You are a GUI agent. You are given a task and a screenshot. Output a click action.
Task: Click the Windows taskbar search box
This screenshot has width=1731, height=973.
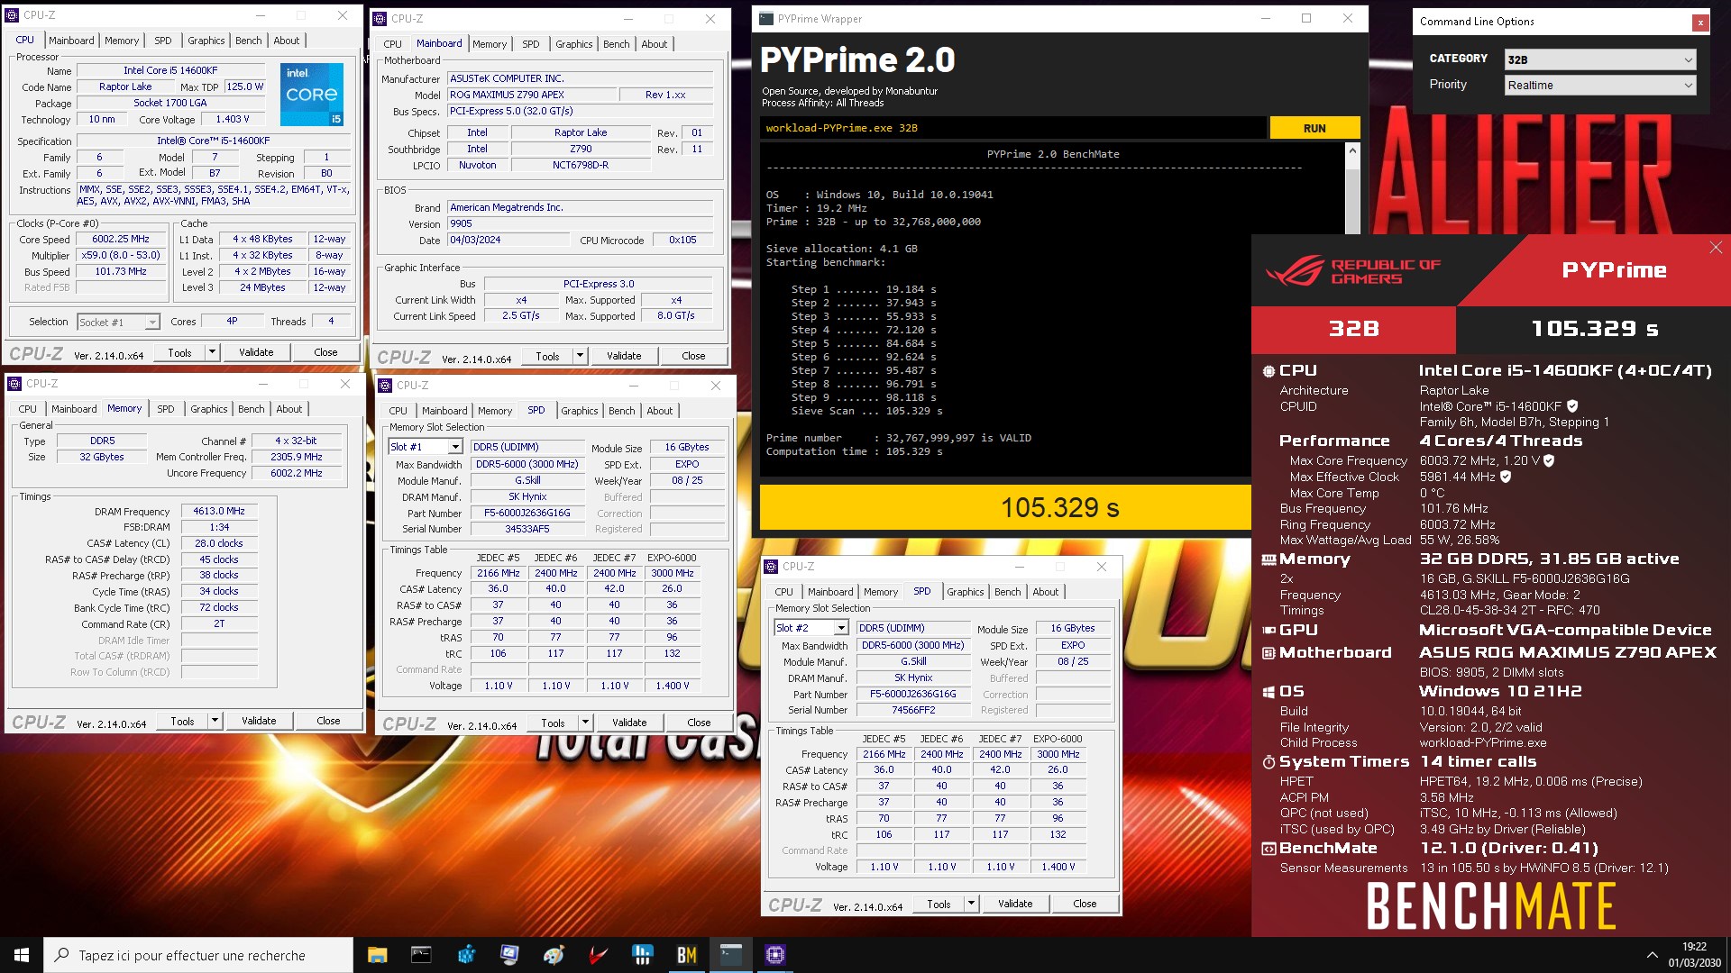pos(198,955)
